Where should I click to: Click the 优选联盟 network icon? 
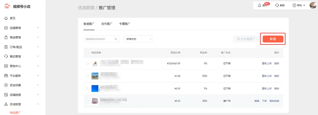coord(6,104)
